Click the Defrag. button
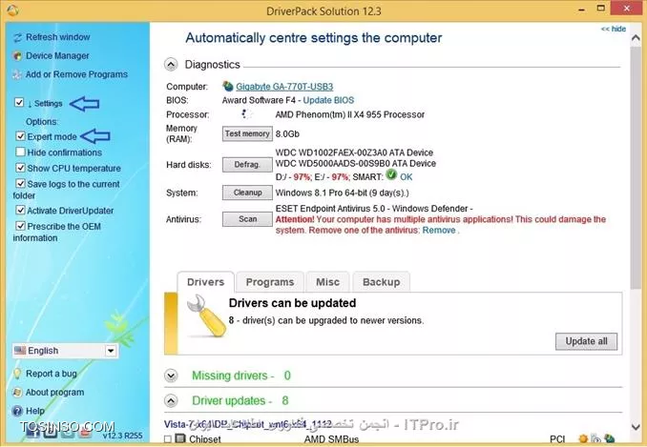Image resolution: width=647 pixels, height=447 pixels. [247, 165]
